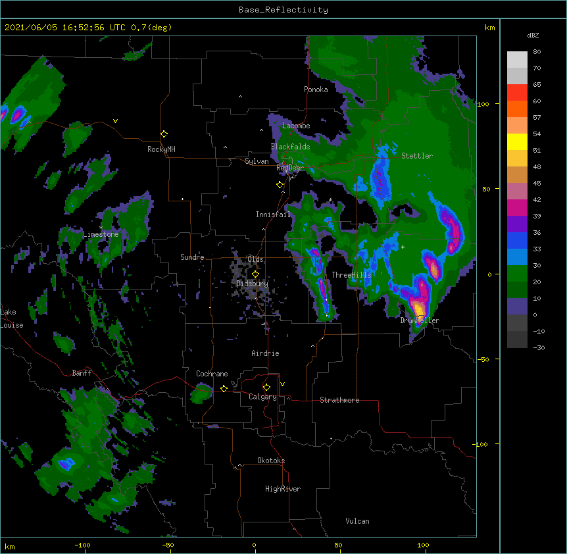Click the 2021/06/05 16:52:56 UTC timestamp
Viewport: 567px width, 554px height.
tap(65, 28)
